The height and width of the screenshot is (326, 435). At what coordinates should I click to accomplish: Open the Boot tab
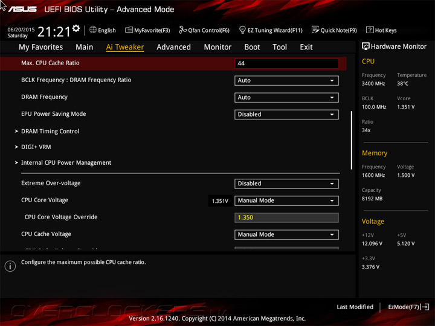click(252, 47)
